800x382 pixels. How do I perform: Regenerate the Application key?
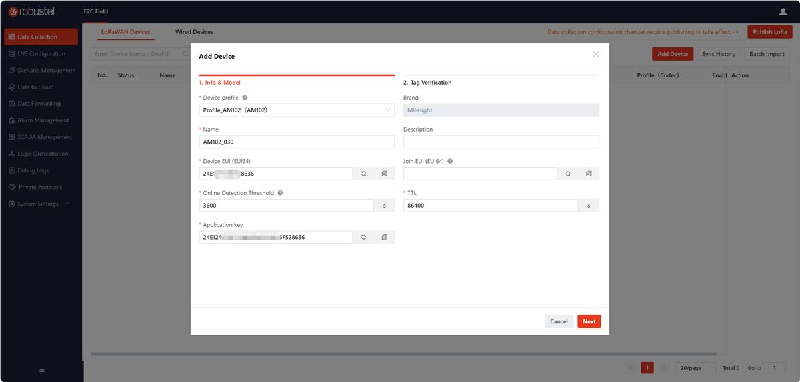pyautogui.click(x=363, y=237)
